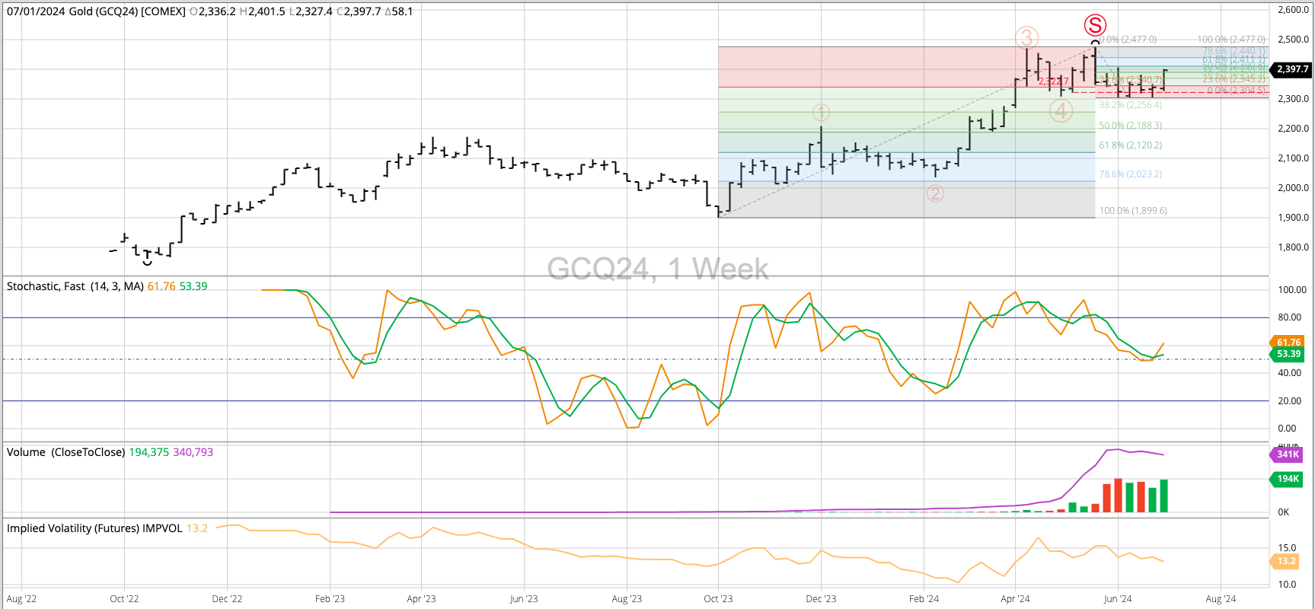Click the orange 61.76 stochastic value tag
Screen dimensions: 1315x609
click(1288, 343)
